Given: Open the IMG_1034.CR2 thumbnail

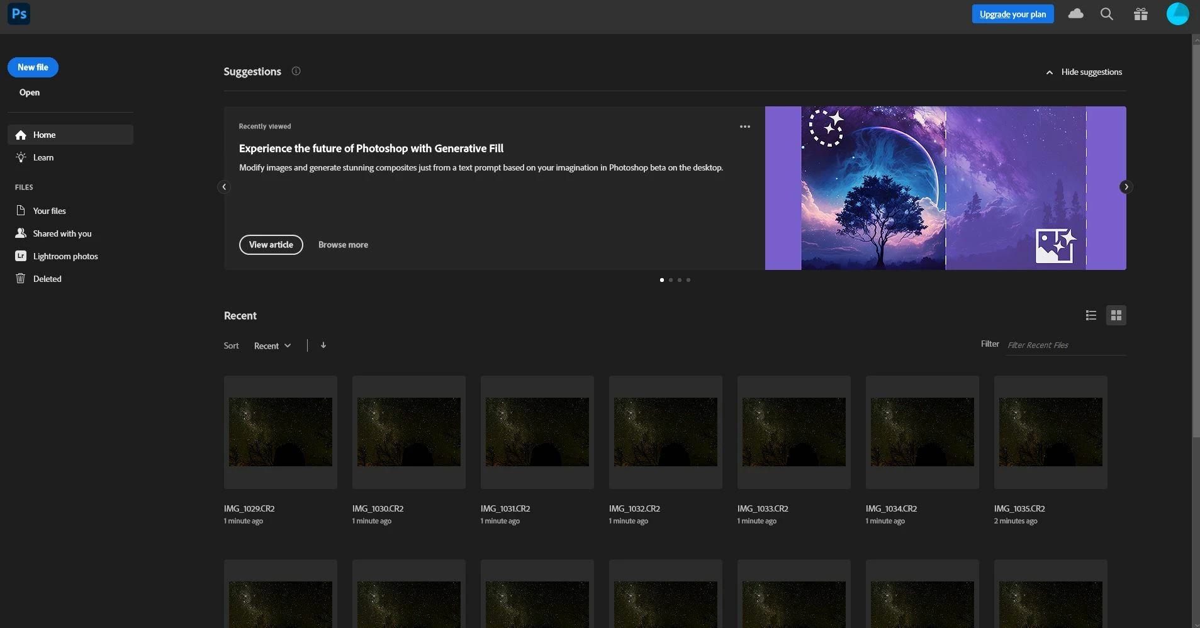Looking at the screenshot, I should pyautogui.click(x=922, y=432).
